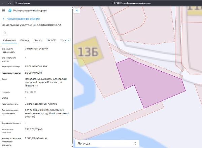202x148 pixels.
Task: Switch to the Сервисы tab
Action: 25,40
